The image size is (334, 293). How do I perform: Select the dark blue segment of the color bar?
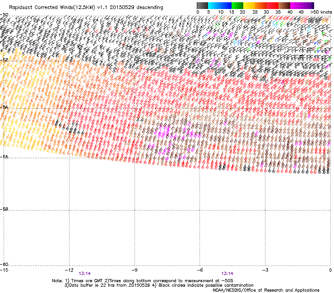(226, 5)
